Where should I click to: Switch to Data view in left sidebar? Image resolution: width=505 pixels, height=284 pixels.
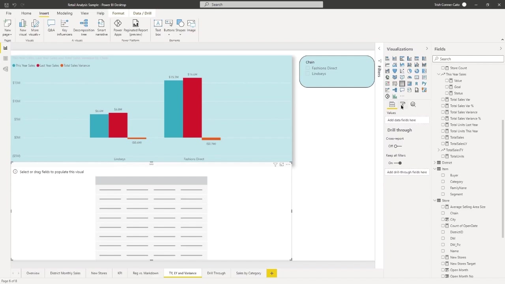(x=5, y=58)
